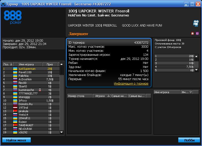
Task: Select the player name NExDURAK
Action: [26, 129]
